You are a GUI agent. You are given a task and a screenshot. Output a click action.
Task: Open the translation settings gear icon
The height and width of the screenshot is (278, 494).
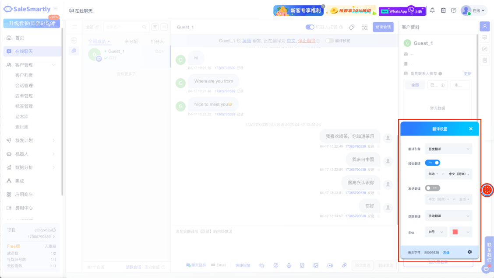(469, 252)
